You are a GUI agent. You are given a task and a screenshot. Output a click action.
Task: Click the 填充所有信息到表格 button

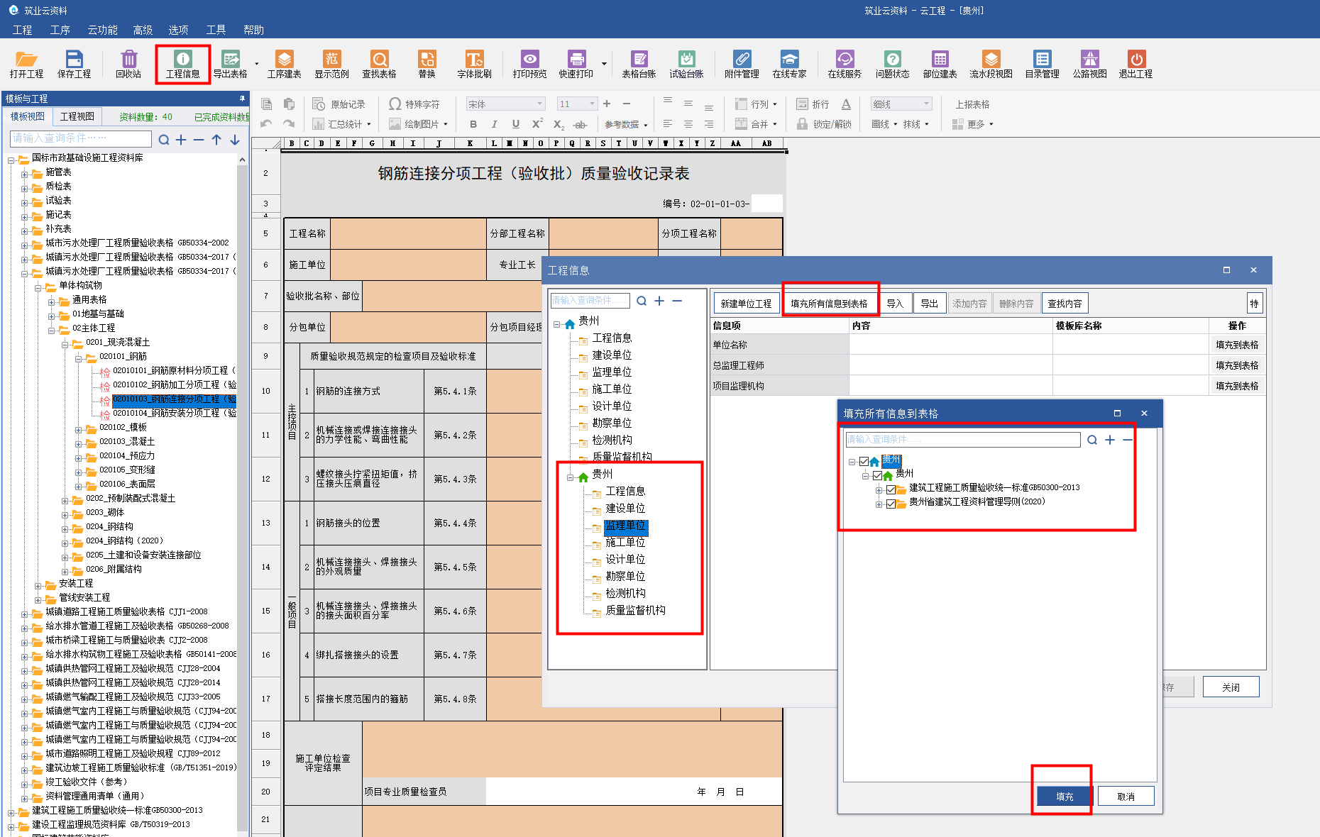tap(829, 304)
